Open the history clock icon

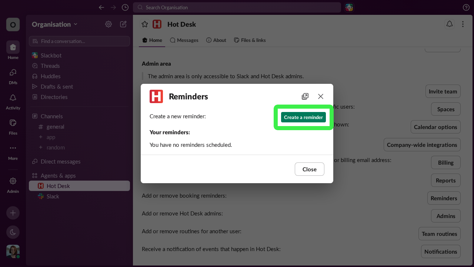(125, 7)
